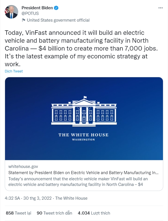Click the 4:32 SA tweet time
Image resolution: width=168 pixels, height=221 pixels.
12,198
